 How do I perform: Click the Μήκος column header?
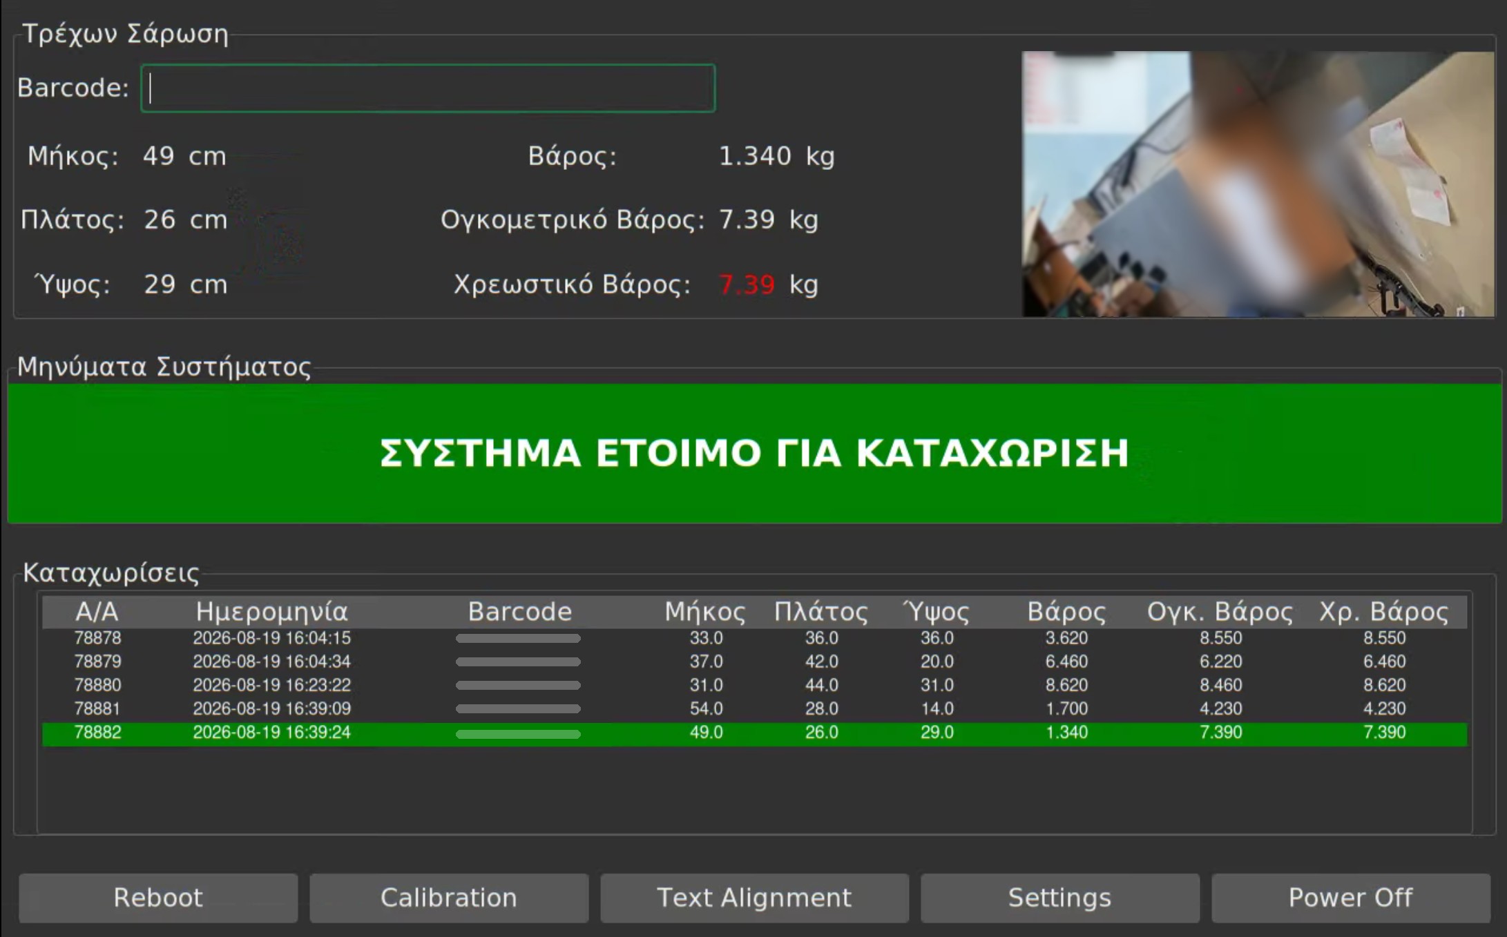point(705,612)
